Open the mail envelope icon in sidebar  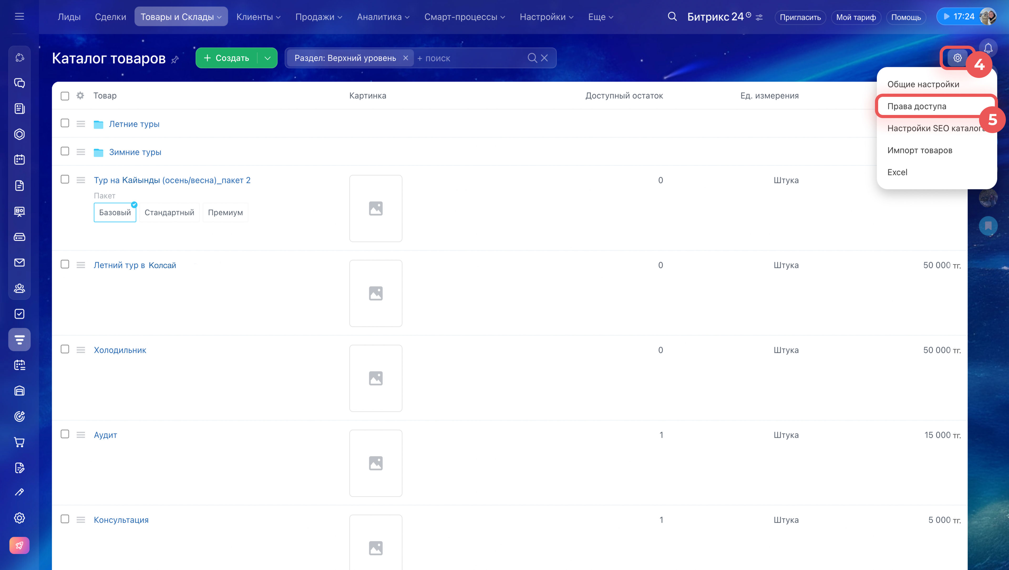[19, 262]
